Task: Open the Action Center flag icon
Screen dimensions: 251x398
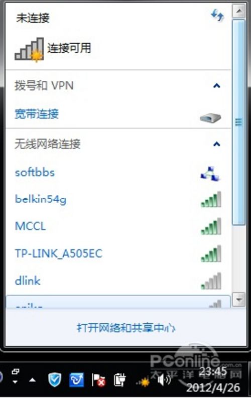Action: pos(98,380)
